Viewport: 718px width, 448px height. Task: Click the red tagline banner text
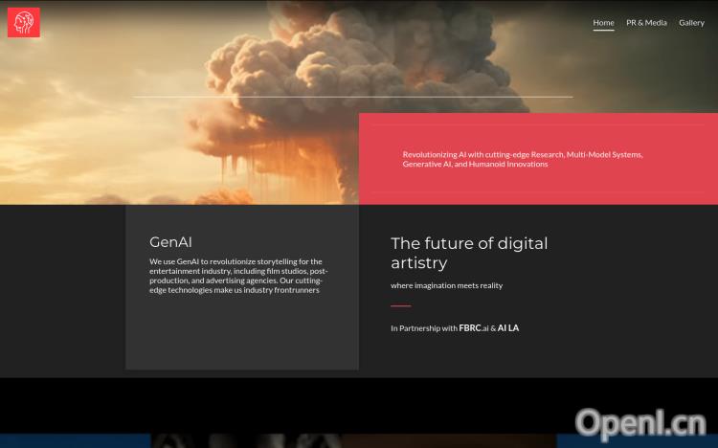click(522, 159)
